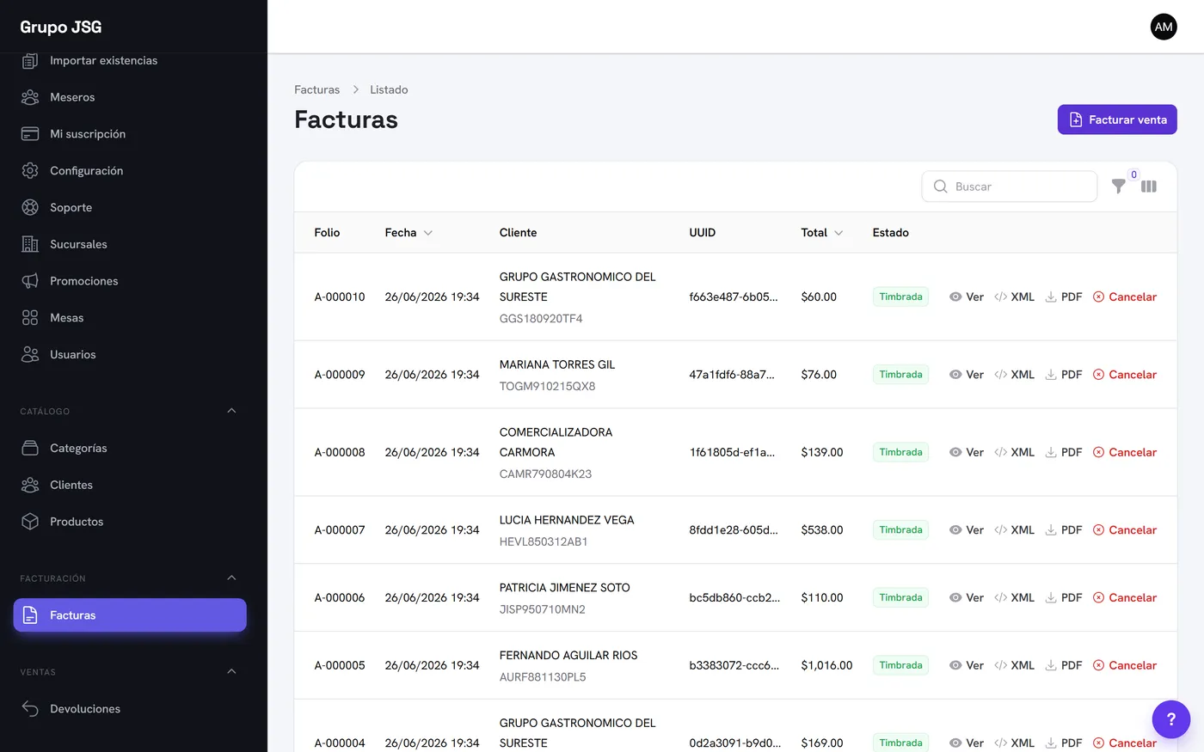Screen dimensions: 1204x752
Task: Click folio A-000006 cell
Action: click(340, 597)
